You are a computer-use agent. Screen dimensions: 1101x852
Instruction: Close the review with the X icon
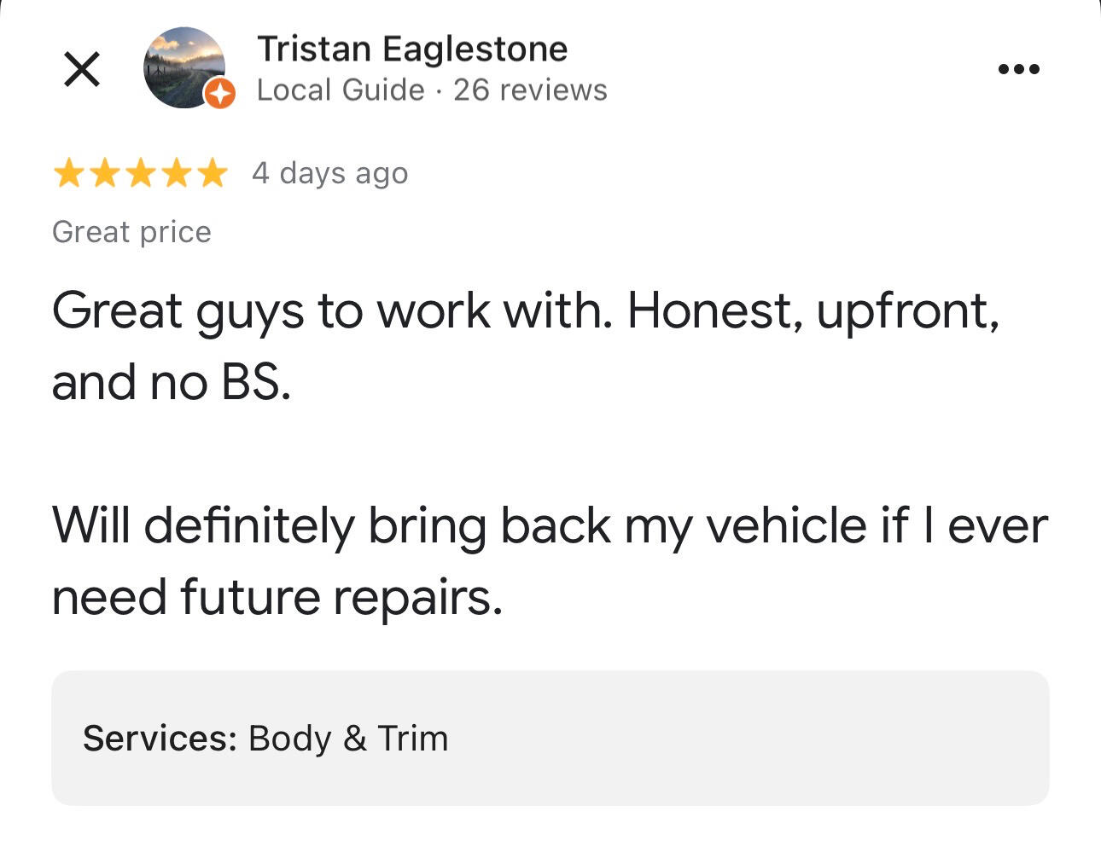(x=82, y=69)
